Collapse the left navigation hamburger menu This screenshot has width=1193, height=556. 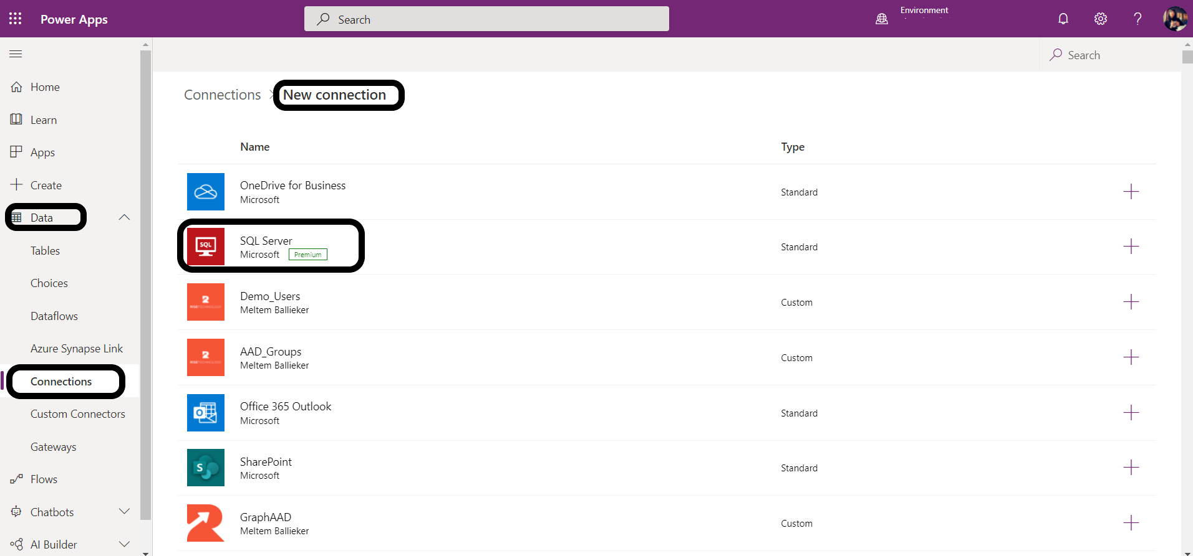point(16,54)
